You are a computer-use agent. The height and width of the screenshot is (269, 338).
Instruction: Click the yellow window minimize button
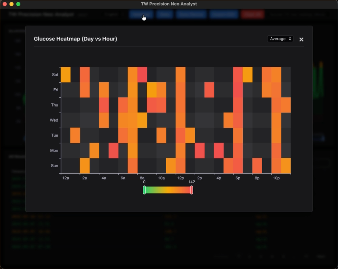11,4
